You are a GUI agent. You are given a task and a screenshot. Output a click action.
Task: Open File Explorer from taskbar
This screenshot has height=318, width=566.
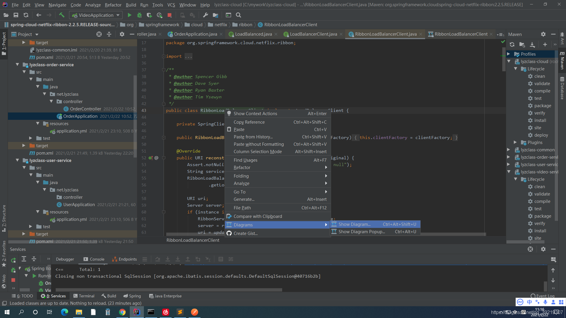point(79,312)
